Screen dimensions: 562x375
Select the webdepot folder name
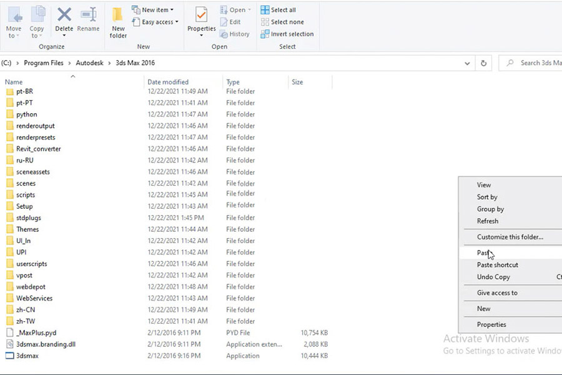(x=31, y=287)
